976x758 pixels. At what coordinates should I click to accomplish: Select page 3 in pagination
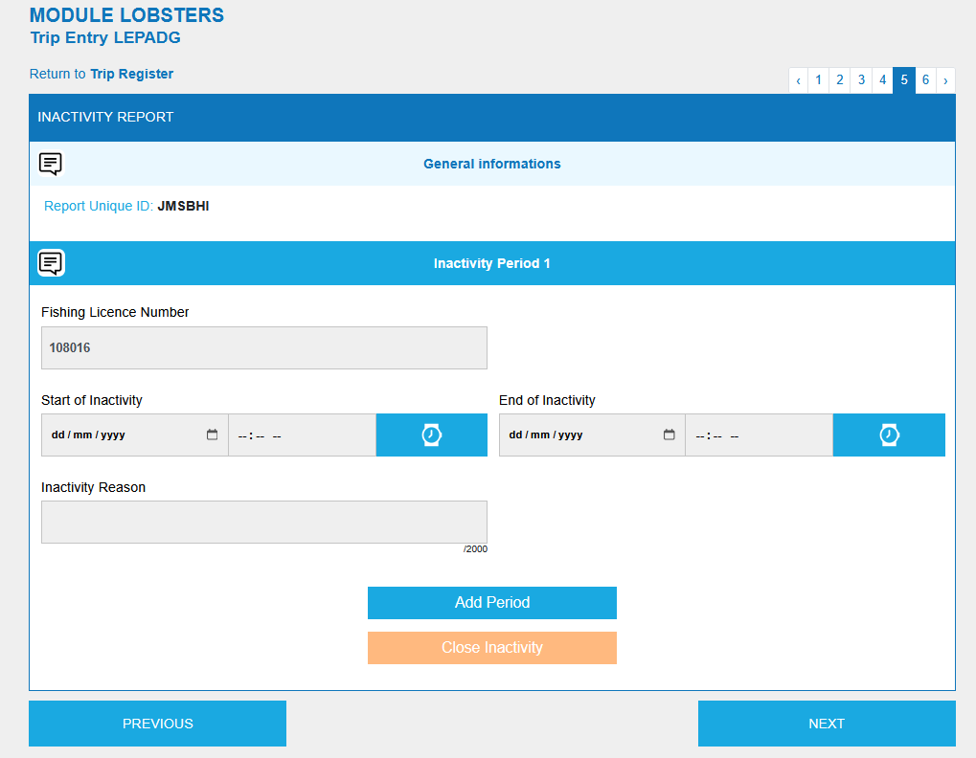click(861, 80)
